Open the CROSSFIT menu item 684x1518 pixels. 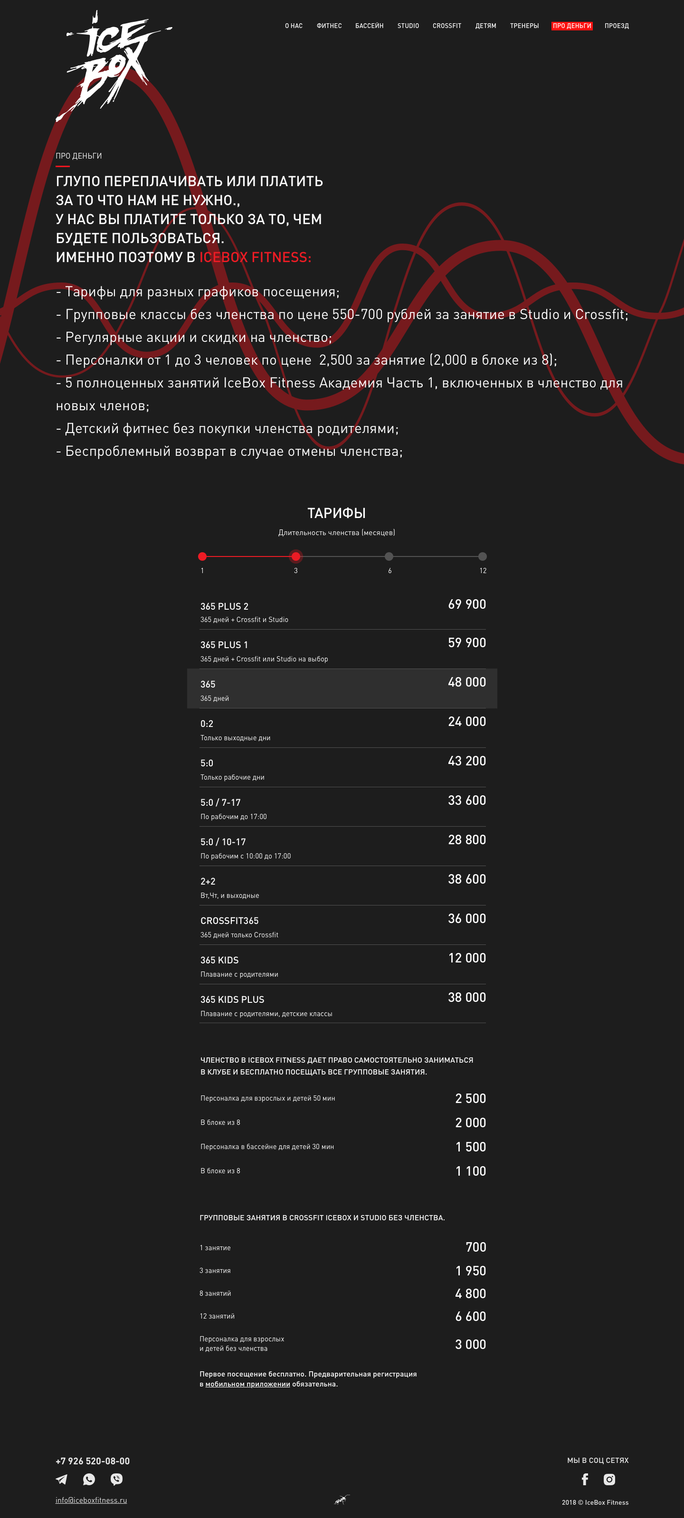pos(447,26)
